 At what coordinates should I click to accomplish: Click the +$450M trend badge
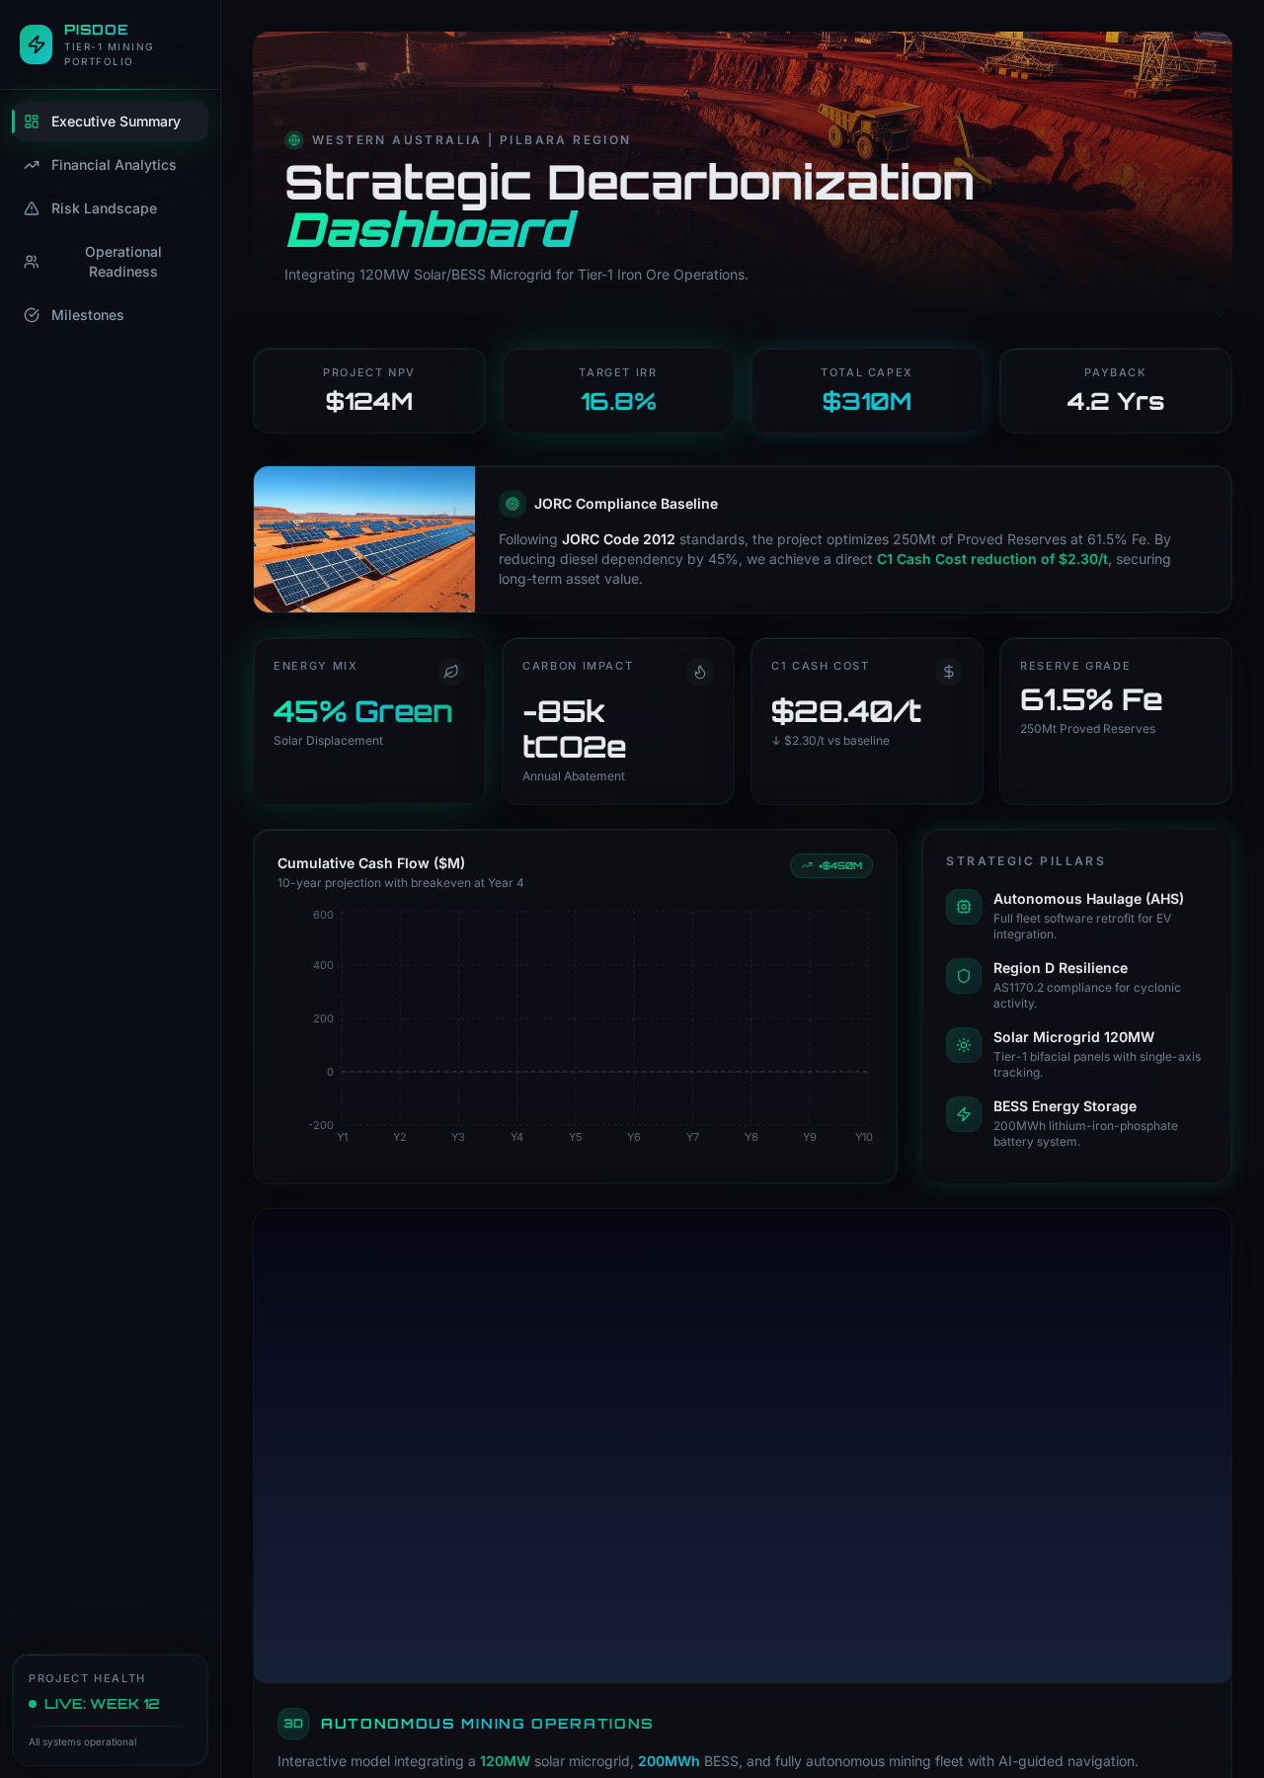[831, 865]
